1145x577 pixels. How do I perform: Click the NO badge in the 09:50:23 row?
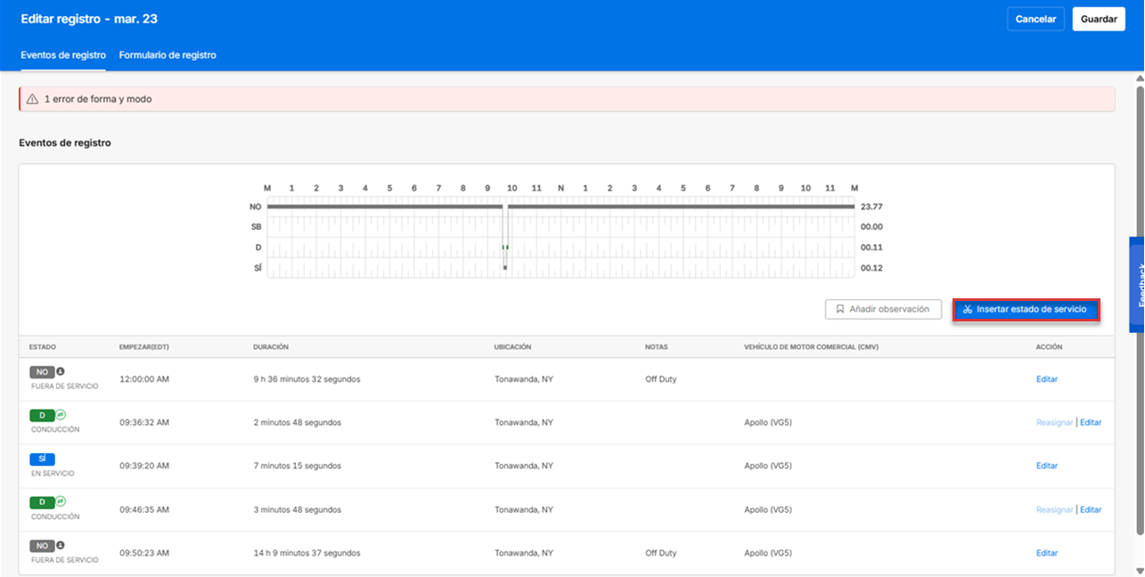coord(41,545)
